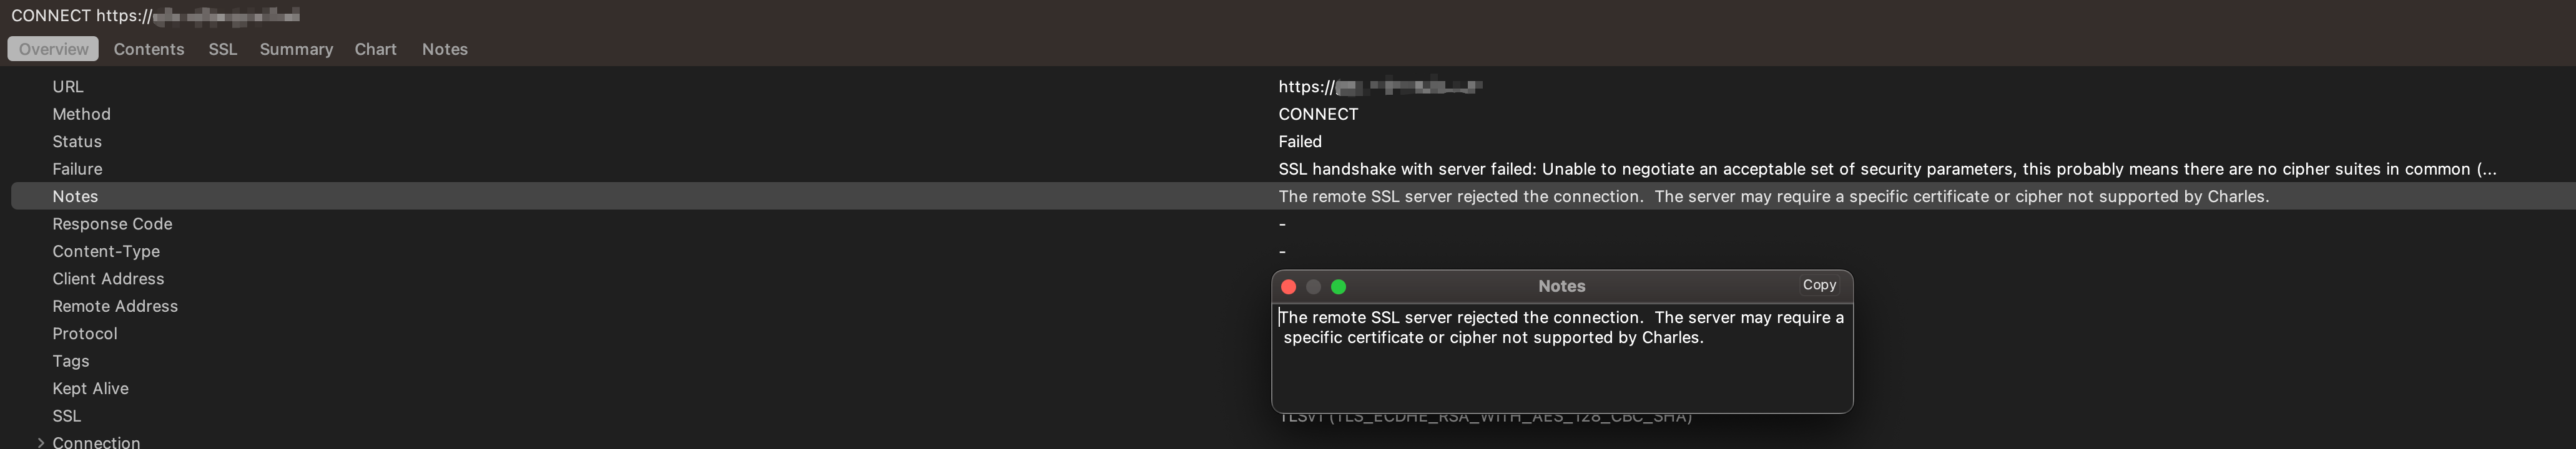Close the Notes popup with red button

click(x=1289, y=286)
